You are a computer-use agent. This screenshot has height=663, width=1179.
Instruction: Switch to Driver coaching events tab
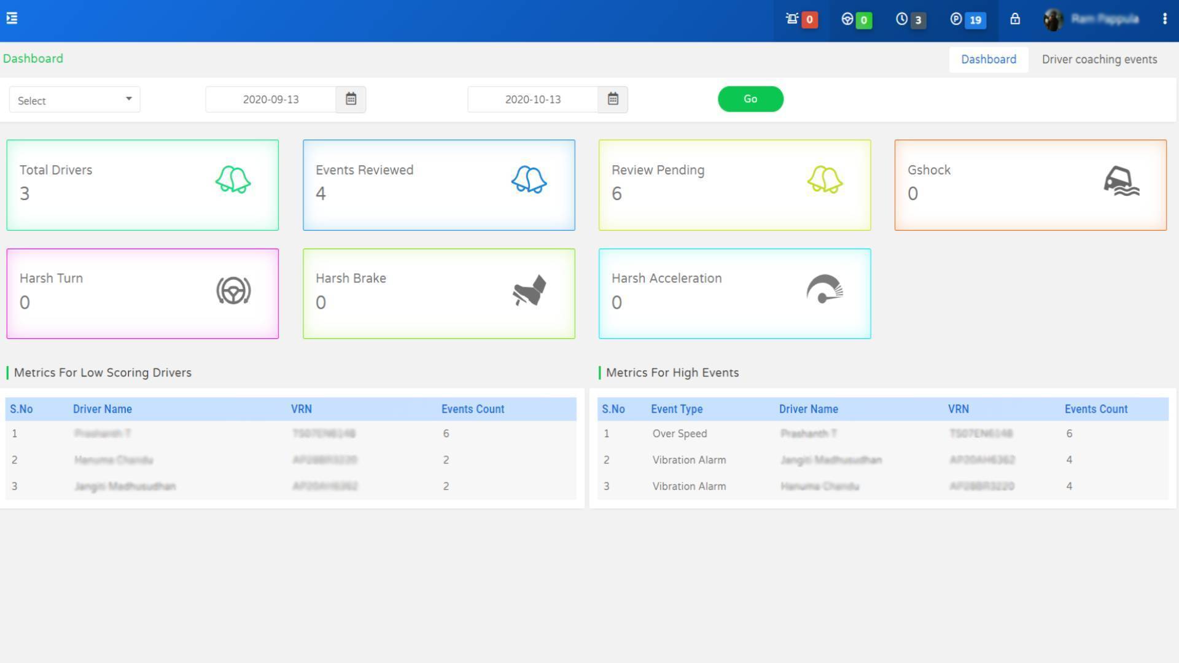[1099, 59]
